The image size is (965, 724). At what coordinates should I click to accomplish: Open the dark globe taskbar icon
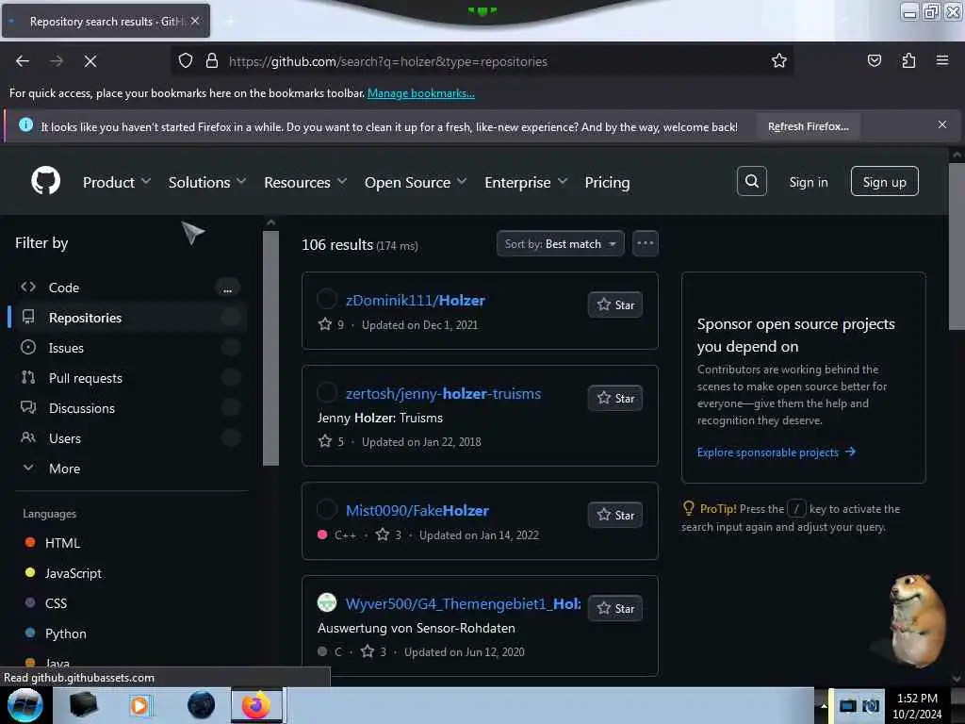[201, 705]
